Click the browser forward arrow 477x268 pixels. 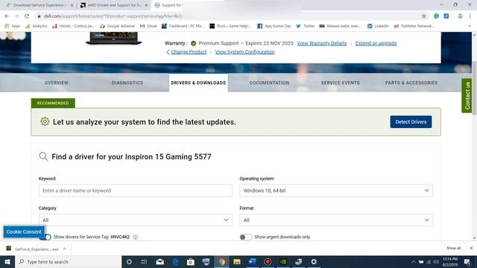[x=16, y=16]
